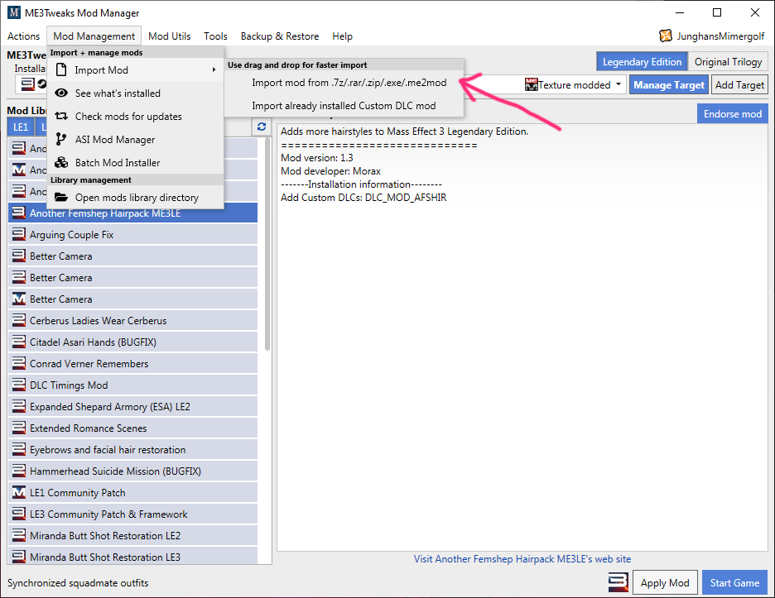775x598 pixels.
Task: Click the eye icon for See what's installed
Action: [61, 93]
